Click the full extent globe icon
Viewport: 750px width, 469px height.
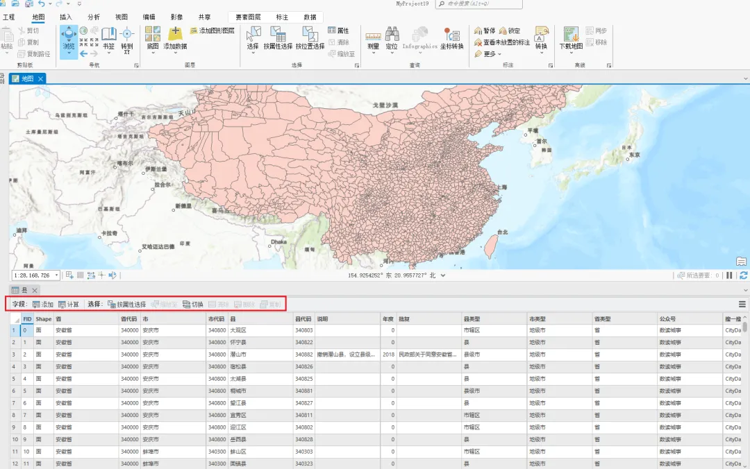(84, 31)
